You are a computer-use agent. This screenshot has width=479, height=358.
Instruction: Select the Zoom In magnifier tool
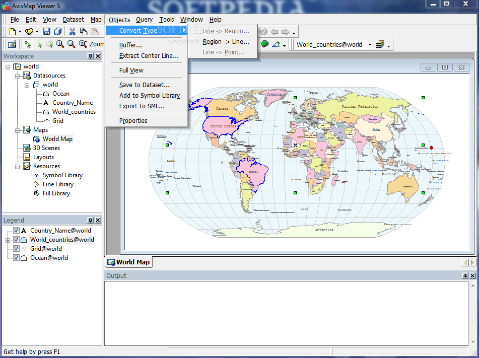tap(60, 44)
